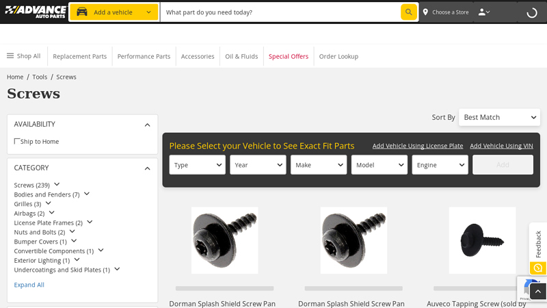Open the Type vehicle dropdown

point(197,165)
